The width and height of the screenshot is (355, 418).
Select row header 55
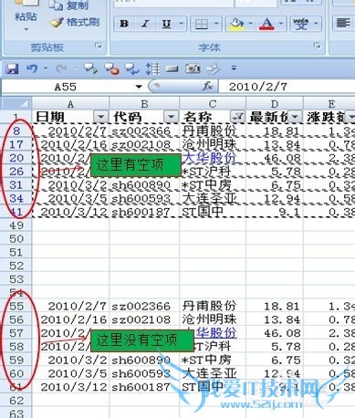click(x=16, y=306)
